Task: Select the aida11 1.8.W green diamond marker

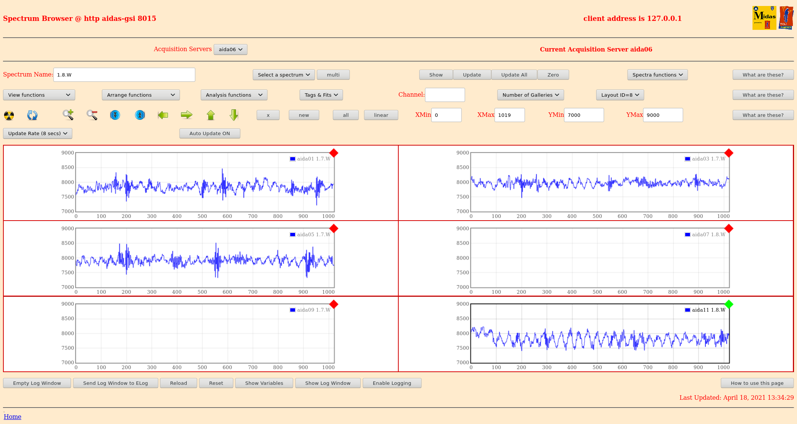Action: (729, 304)
